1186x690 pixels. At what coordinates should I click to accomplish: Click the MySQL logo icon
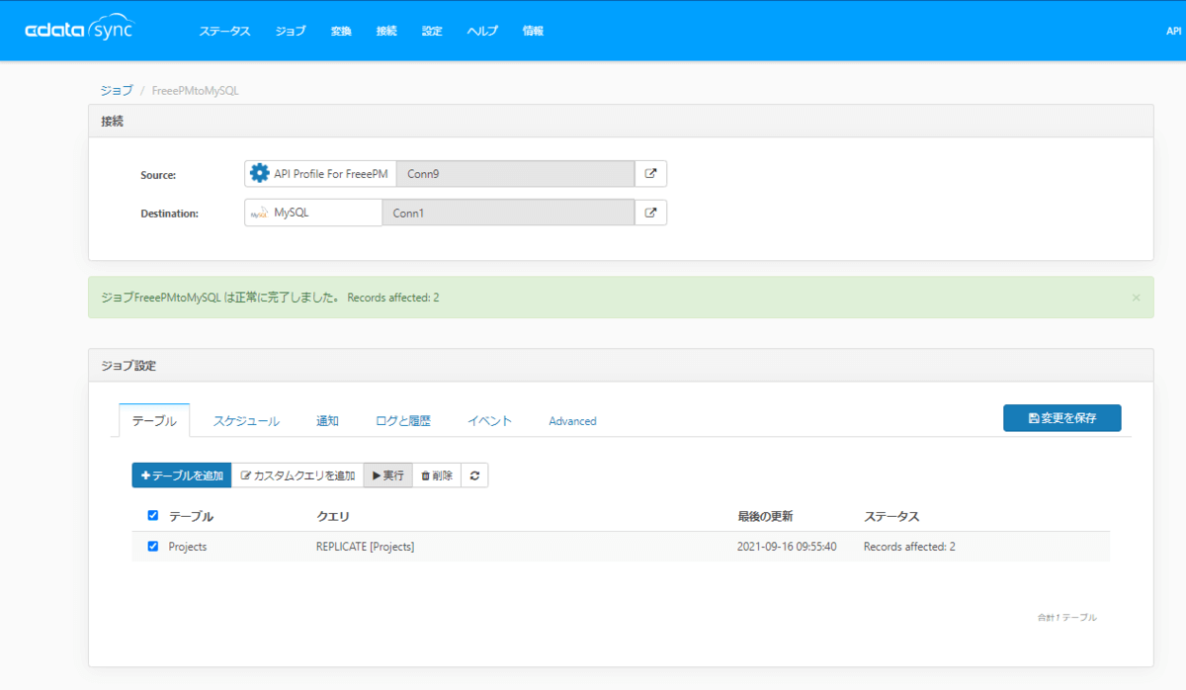point(259,213)
